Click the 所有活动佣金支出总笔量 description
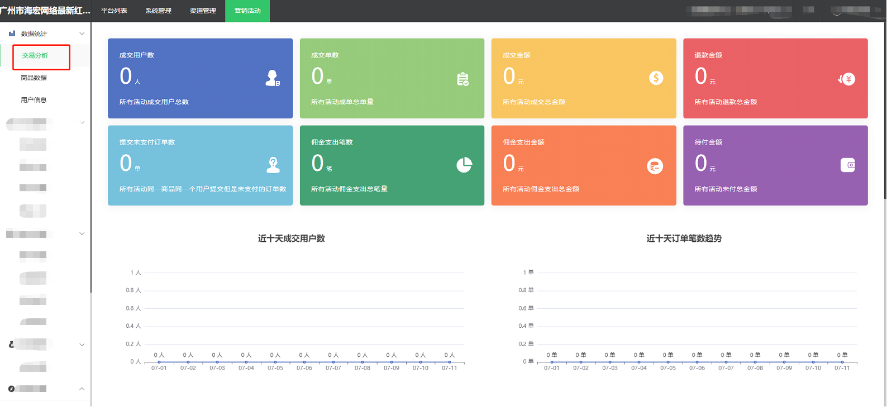887x411 pixels. tap(349, 189)
